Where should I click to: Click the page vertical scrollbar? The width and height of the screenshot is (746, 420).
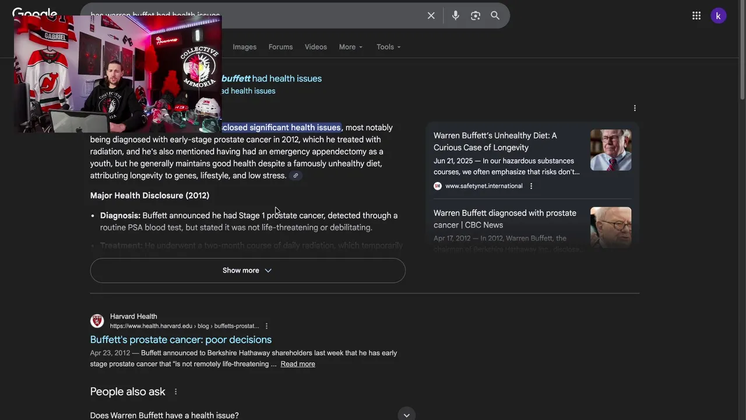point(742,50)
